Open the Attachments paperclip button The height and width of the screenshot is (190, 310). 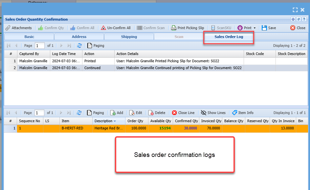[x=19, y=28]
